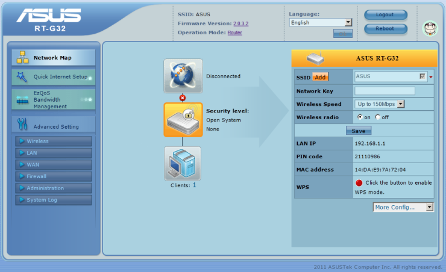Toggle the checkbox in the SSID field

pos(422,76)
